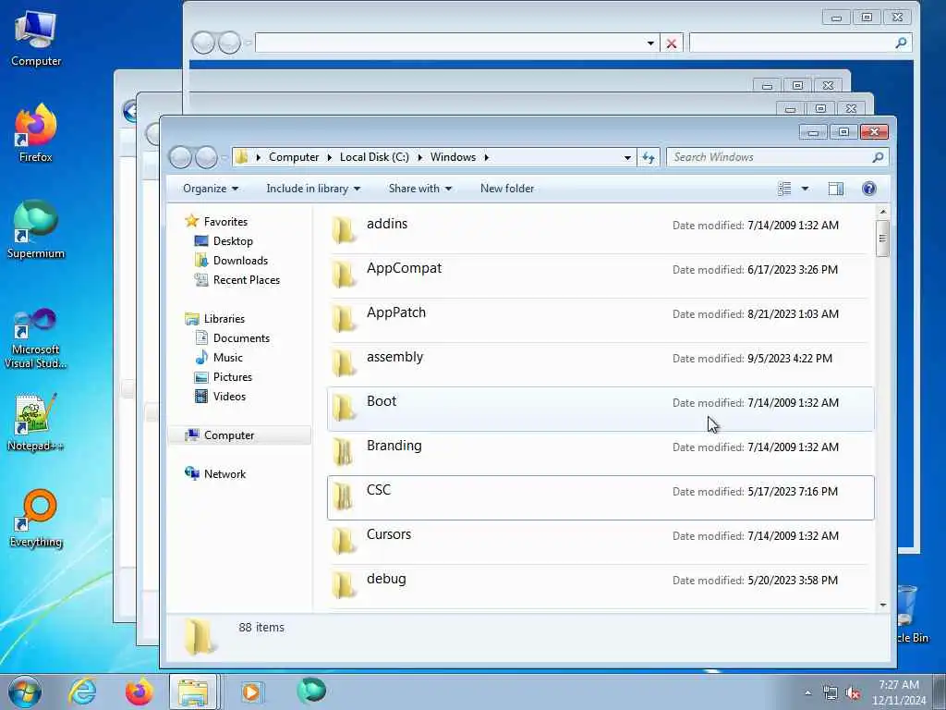
Task: Click New folder button
Action: tap(507, 189)
